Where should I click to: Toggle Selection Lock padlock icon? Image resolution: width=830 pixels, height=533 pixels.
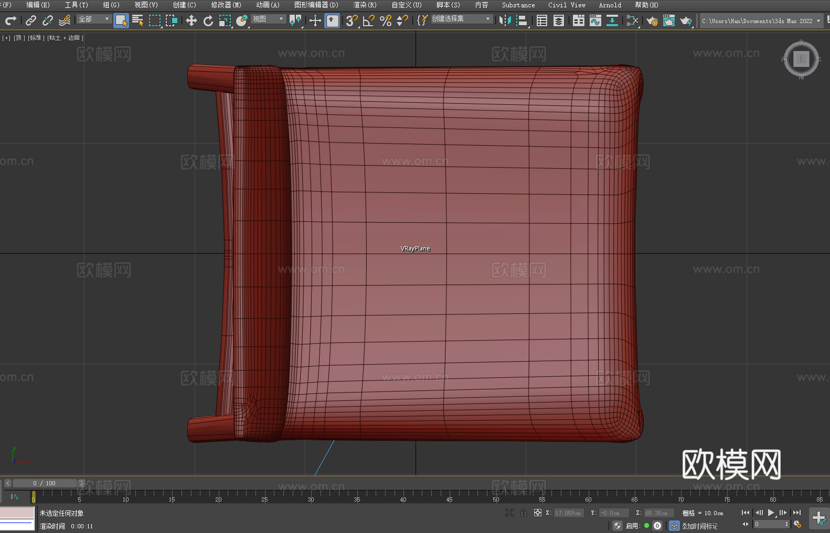[x=524, y=513]
